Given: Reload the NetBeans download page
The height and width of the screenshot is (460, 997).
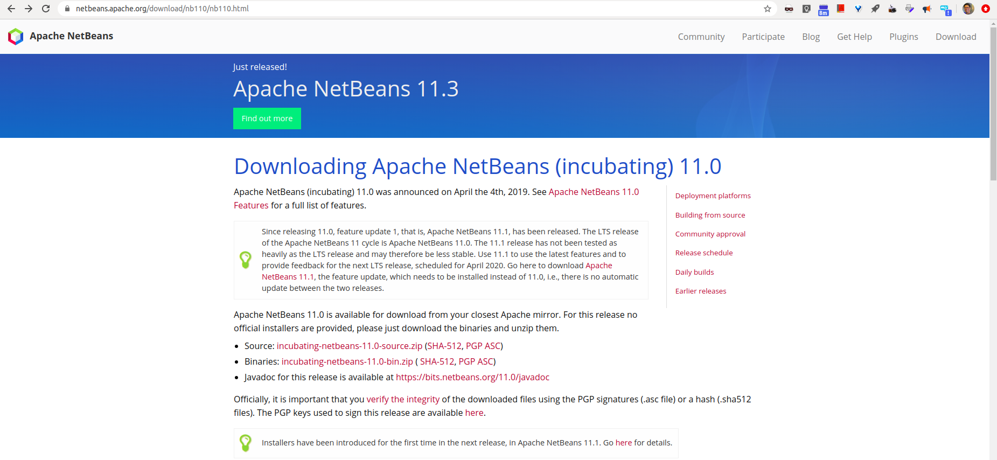Looking at the screenshot, I should [46, 9].
